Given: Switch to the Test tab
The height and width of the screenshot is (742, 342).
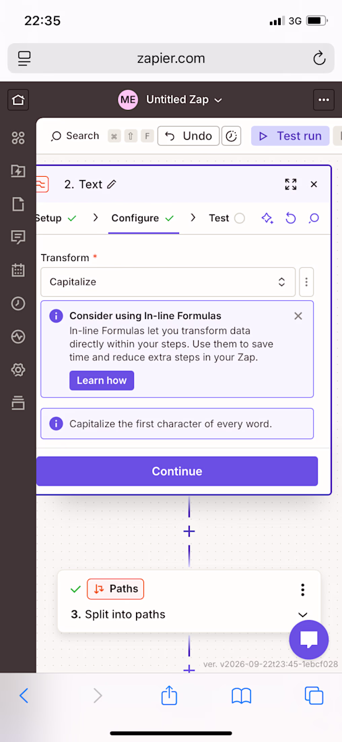Looking at the screenshot, I should (x=227, y=218).
